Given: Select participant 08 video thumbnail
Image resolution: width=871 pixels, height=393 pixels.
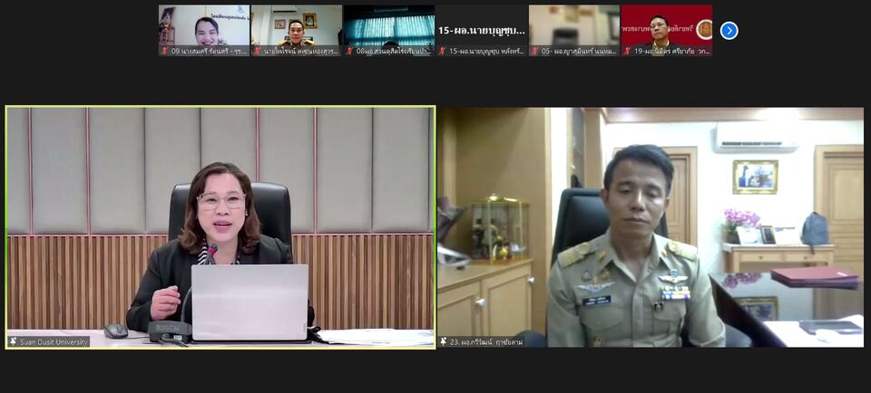Looking at the screenshot, I should (x=389, y=25).
